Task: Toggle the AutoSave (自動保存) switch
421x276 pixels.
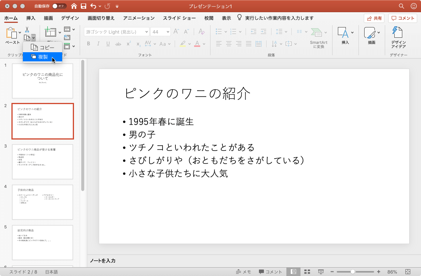Action: click(x=59, y=6)
